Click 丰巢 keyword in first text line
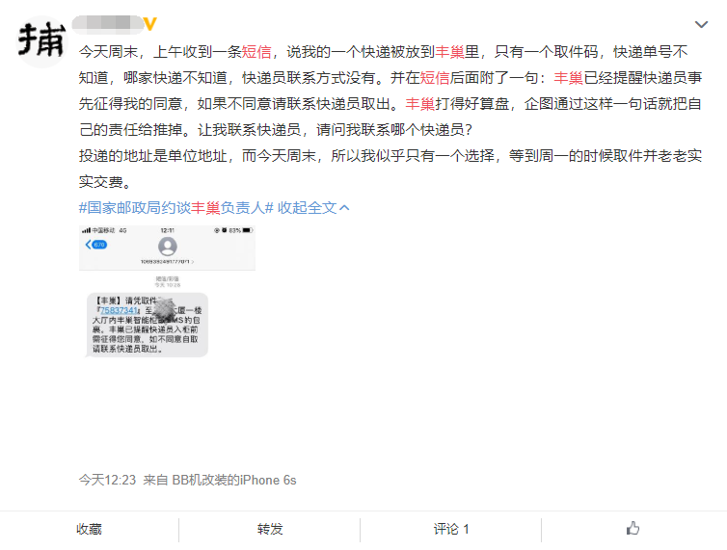The height and width of the screenshot is (550, 727). [x=450, y=51]
